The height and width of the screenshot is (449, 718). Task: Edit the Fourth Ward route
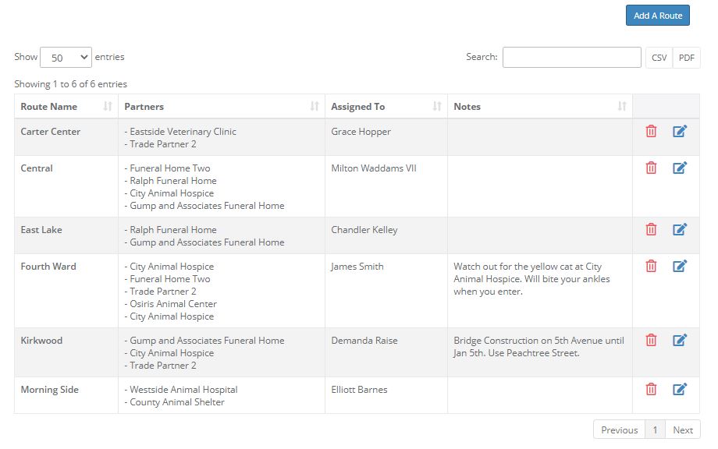[x=680, y=266]
